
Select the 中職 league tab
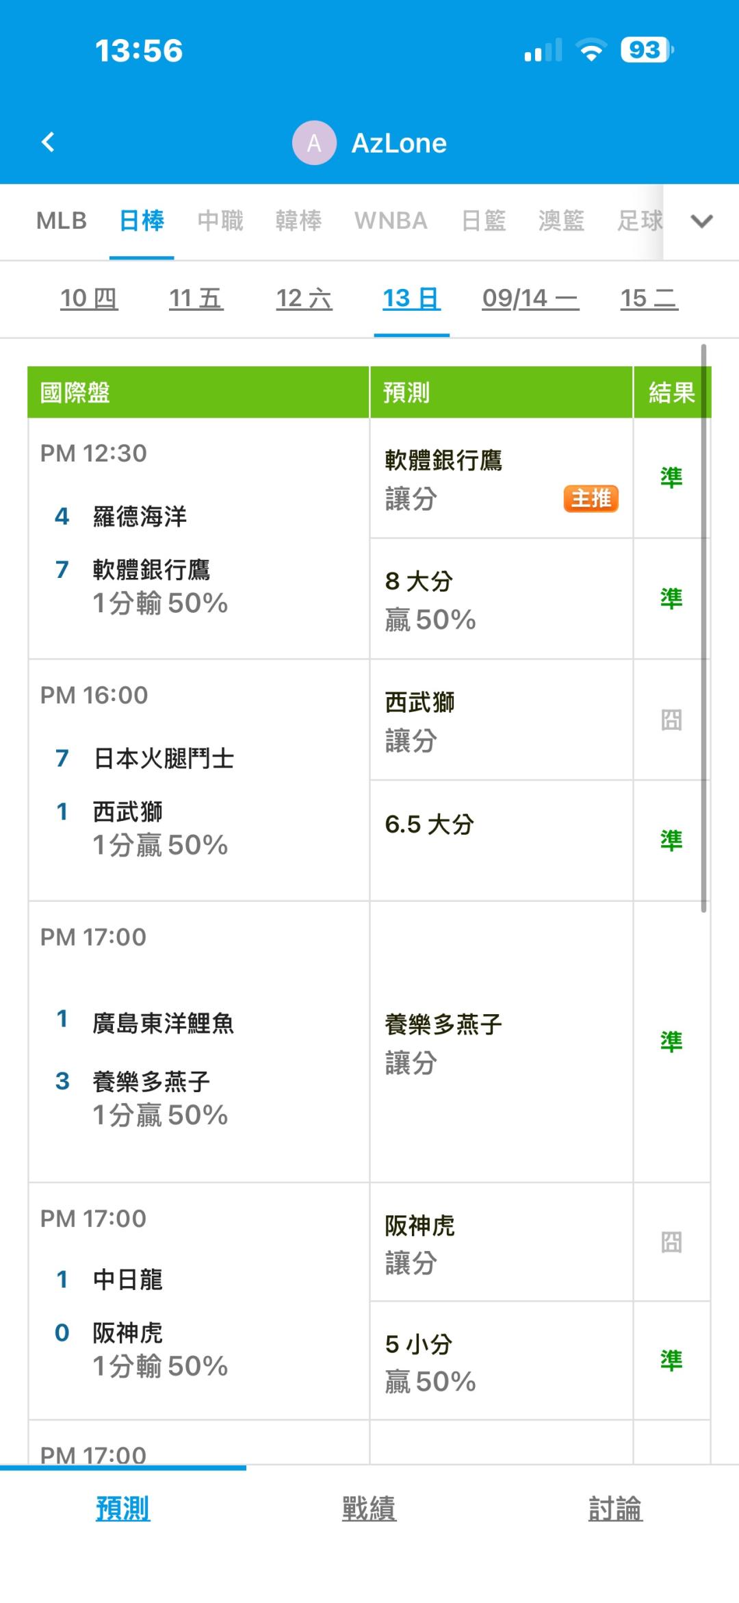[x=220, y=220]
